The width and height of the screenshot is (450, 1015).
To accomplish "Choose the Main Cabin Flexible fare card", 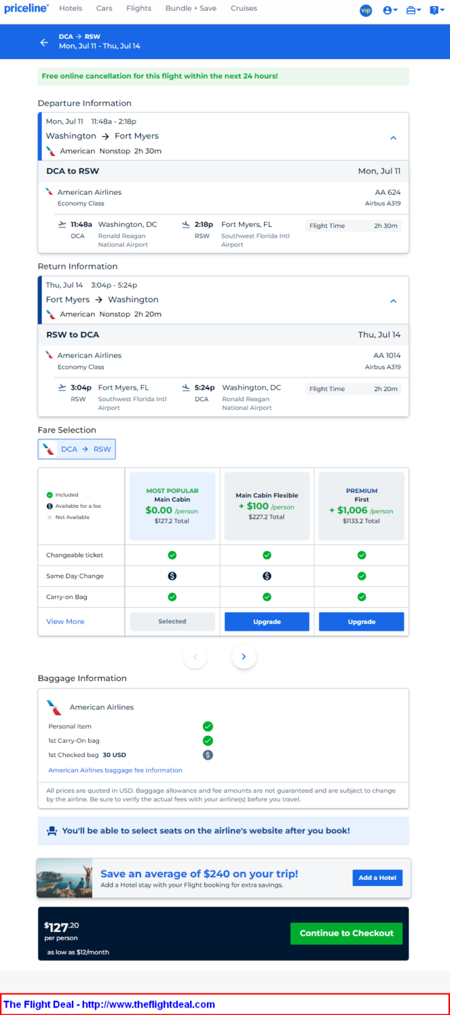I will pyautogui.click(x=267, y=506).
